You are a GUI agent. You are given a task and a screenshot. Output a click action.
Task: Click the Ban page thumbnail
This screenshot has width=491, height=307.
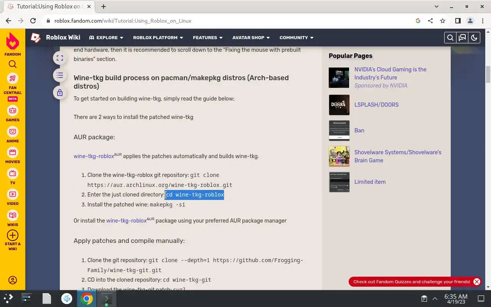click(339, 130)
